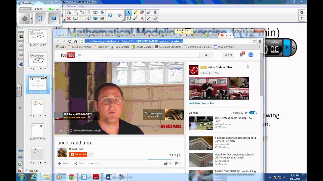Click the YouTube Upload button
Image resolution: width=323 pixels, height=181 pixels.
pyautogui.click(x=228, y=55)
